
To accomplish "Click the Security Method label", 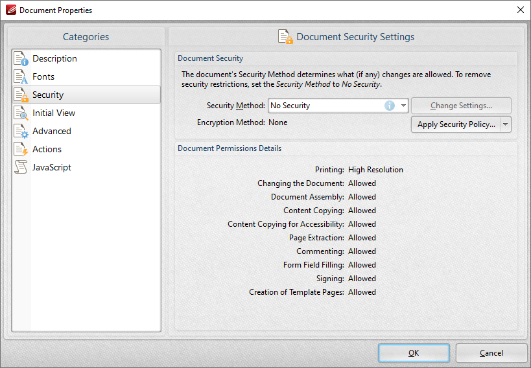I will coord(236,106).
